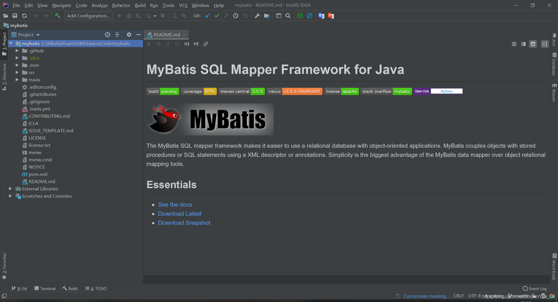
Task: Click 2 processes running status text
Action: (x=426, y=296)
